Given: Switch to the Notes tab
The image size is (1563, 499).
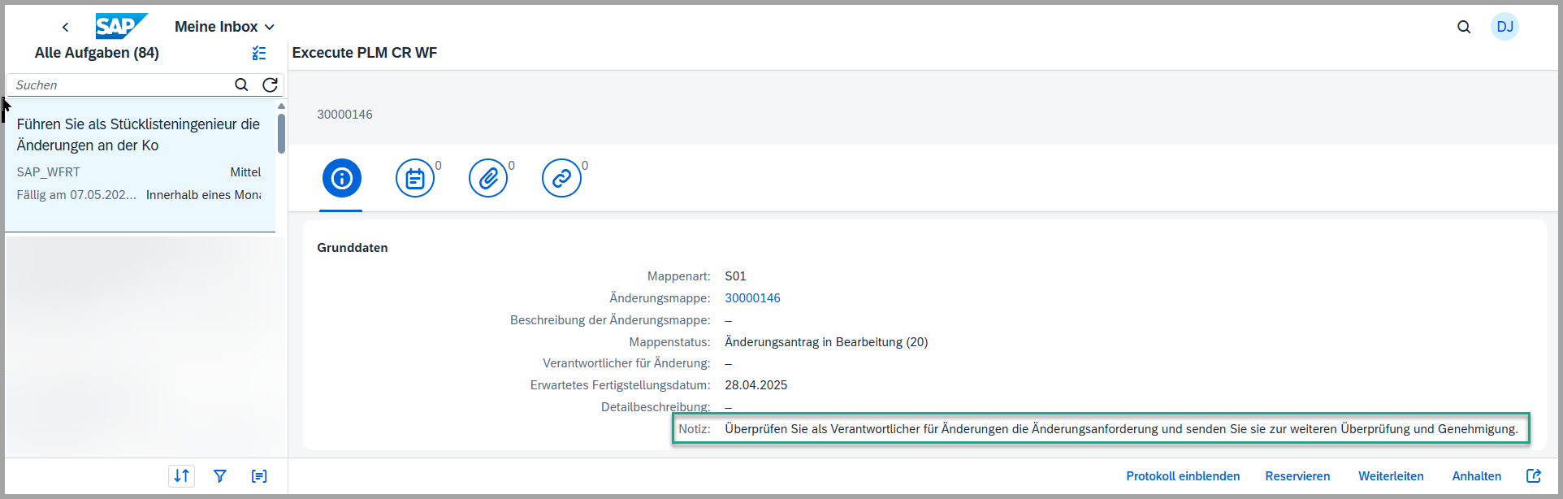Looking at the screenshot, I should point(415,178).
